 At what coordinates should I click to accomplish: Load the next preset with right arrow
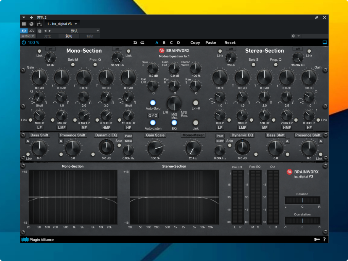pyautogui.click(x=50, y=31)
